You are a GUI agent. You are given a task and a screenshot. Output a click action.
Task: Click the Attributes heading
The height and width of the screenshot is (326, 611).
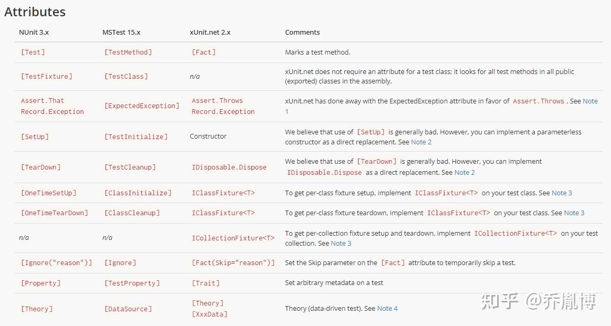click(x=35, y=12)
